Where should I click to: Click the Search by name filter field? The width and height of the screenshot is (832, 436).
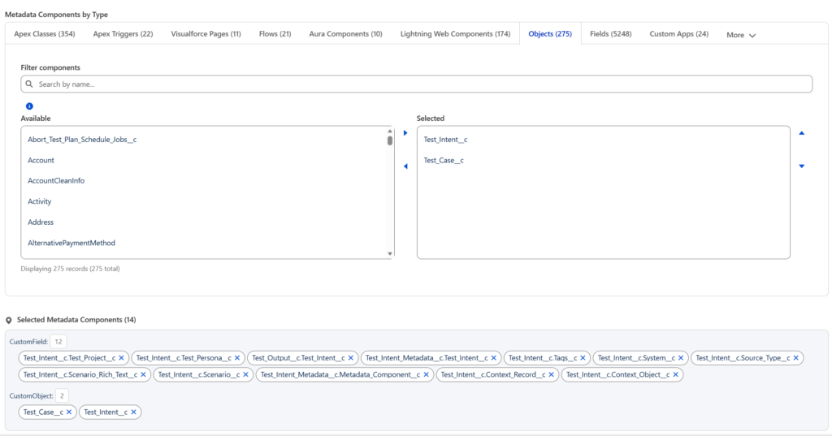click(416, 84)
